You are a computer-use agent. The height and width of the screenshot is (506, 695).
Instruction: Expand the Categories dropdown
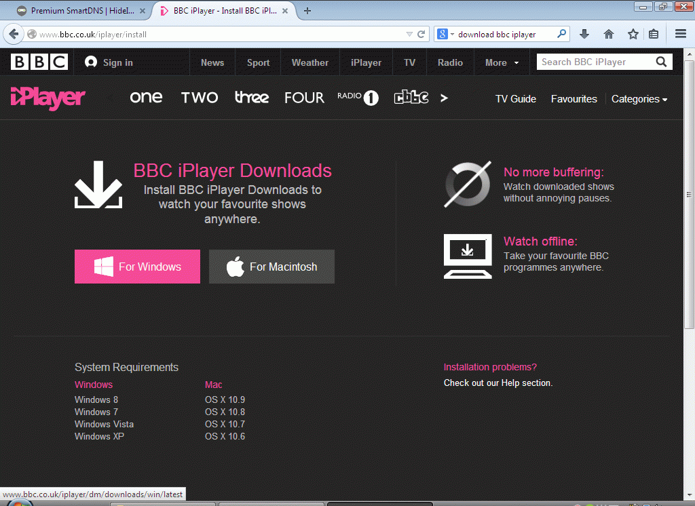pos(639,99)
